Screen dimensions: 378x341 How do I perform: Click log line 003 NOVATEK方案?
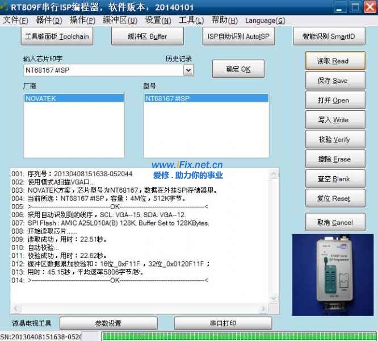[114, 190]
